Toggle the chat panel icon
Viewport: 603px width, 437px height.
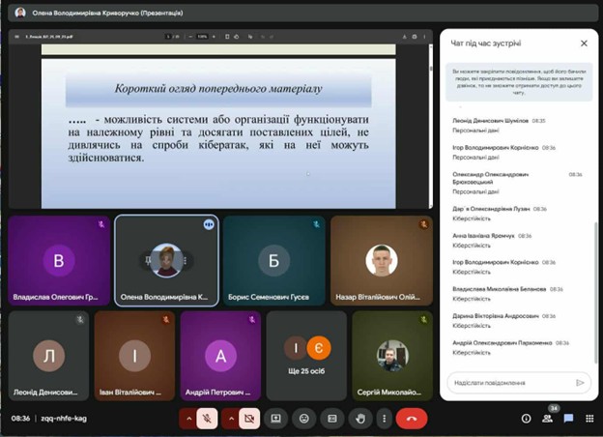pos(568,419)
